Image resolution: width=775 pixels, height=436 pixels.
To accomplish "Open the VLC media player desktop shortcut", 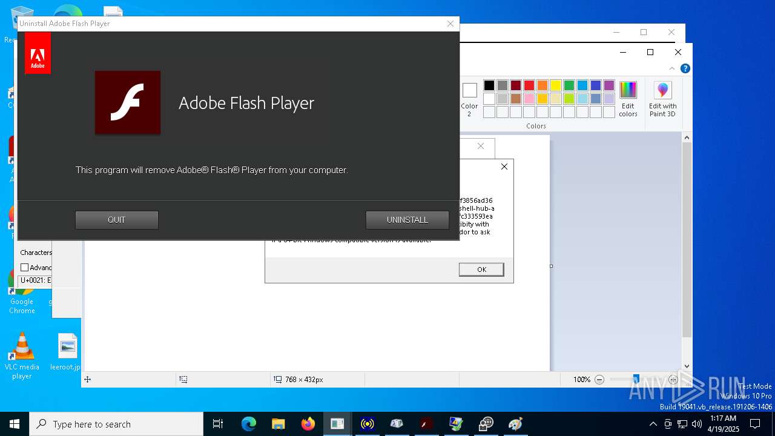I will [x=22, y=356].
